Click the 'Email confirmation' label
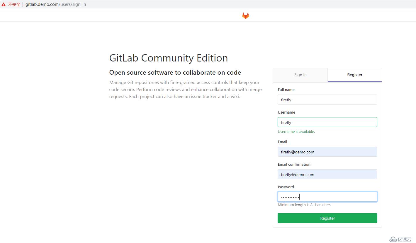 pos(294,165)
